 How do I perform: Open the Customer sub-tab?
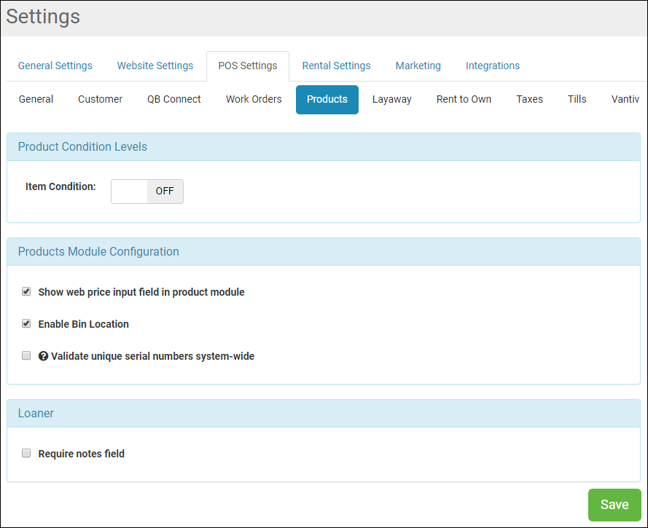tap(100, 99)
